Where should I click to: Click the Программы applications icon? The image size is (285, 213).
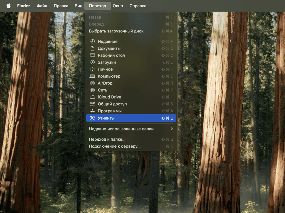click(x=92, y=111)
